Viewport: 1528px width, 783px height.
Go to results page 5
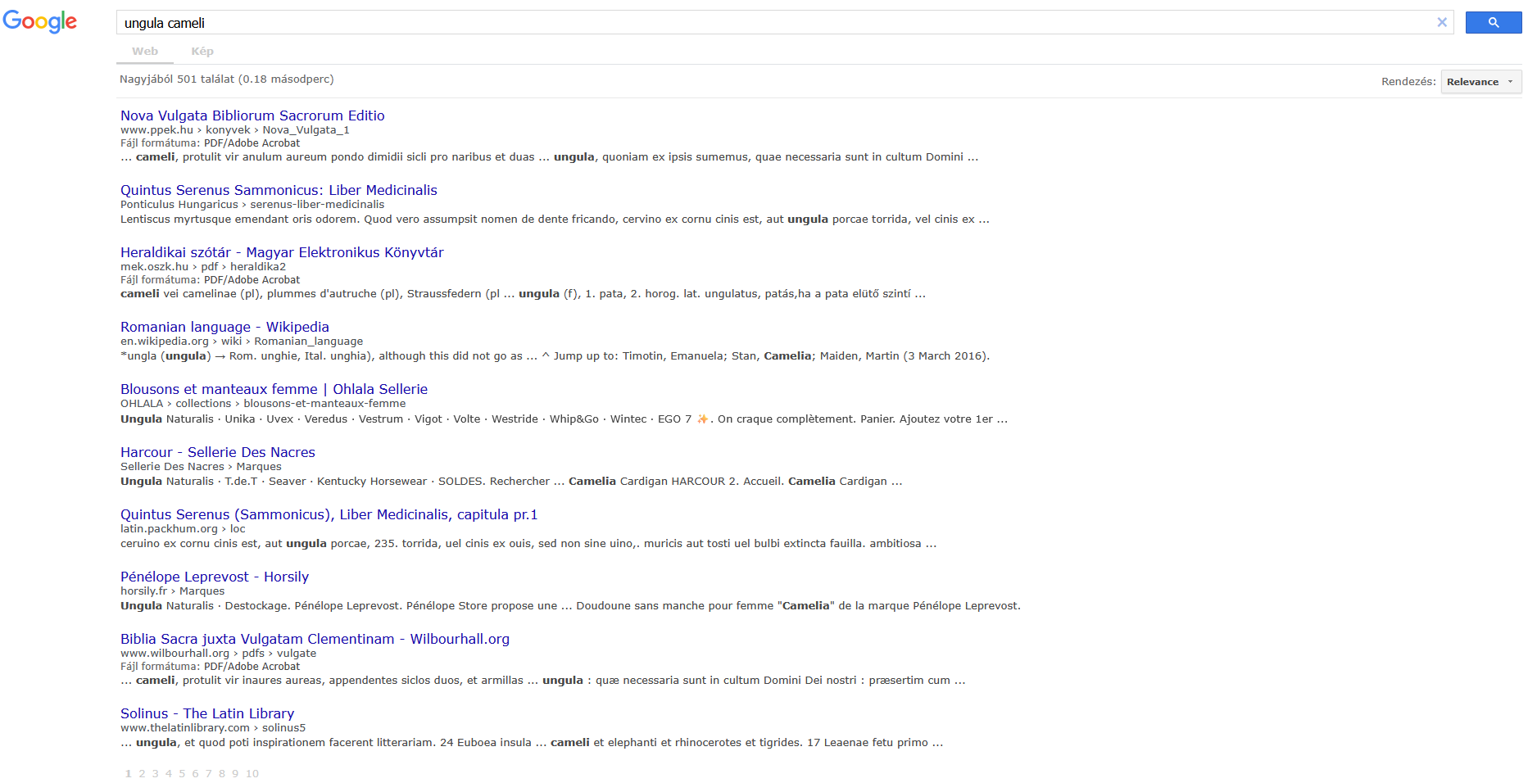point(182,774)
